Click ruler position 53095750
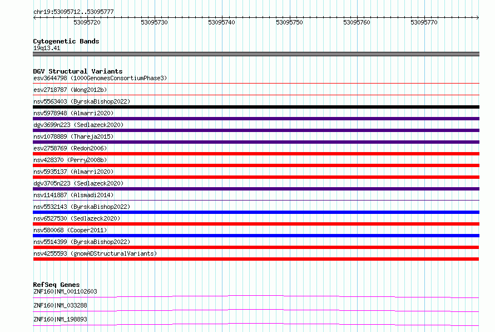 [x=289, y=22]
